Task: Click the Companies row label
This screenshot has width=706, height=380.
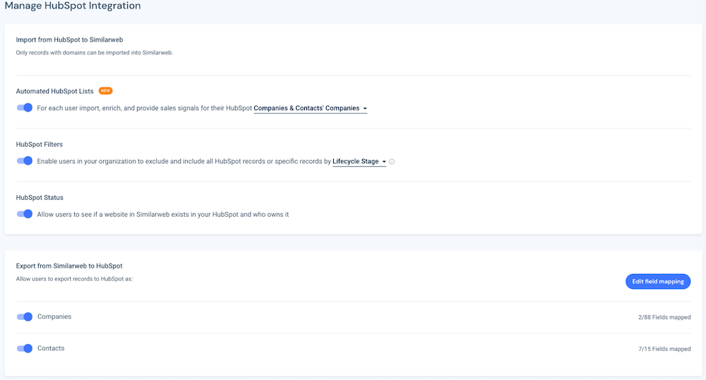Action: pyautogui.click(x=54, y=316)
